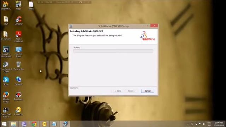Open the Windows Start button
Viewport: 226px width, 127px height.
tap(4, 124)
